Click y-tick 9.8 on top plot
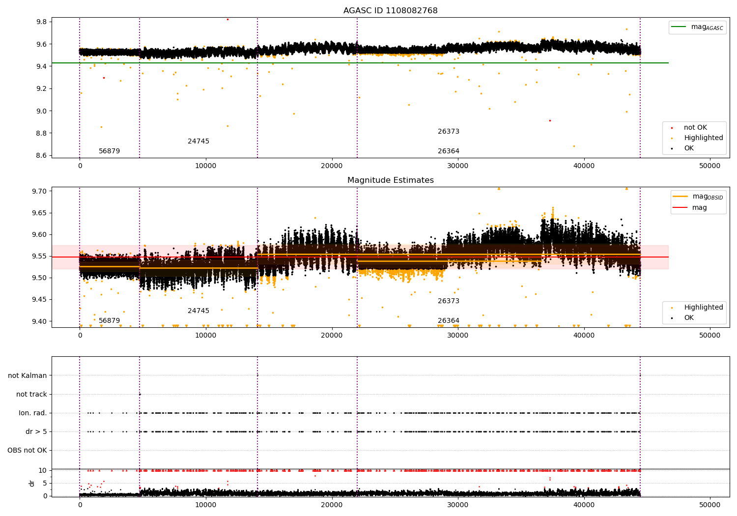 (x=41, y=22)
